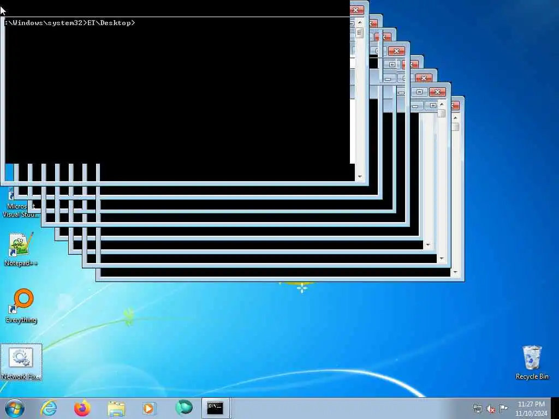The image size is (559, 419).
Task: Open the Recycle Bin icon
Action: tap(532, 362)
